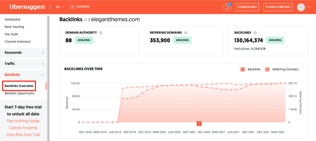Expand the Traffic sidebar section

(24, 63)
